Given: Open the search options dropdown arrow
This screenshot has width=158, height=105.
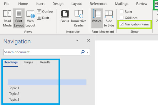Looking at the screenshot, I should pyautogui.click(x=87, y=52).
